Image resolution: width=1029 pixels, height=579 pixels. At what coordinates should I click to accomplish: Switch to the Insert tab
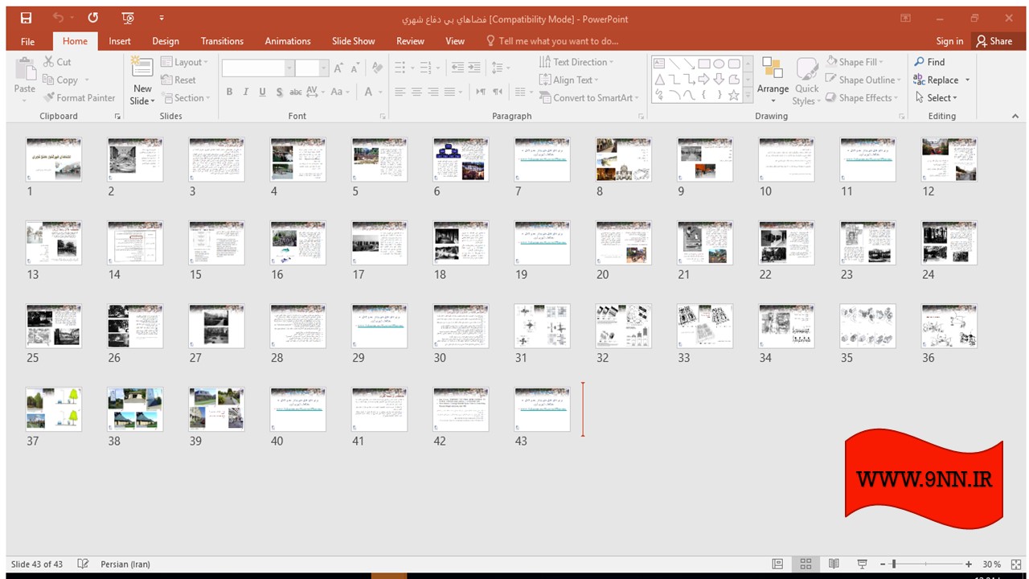coord(120,41)
